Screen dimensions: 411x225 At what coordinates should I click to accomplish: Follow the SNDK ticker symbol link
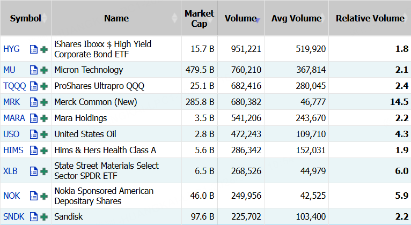[x=13, y=216]
